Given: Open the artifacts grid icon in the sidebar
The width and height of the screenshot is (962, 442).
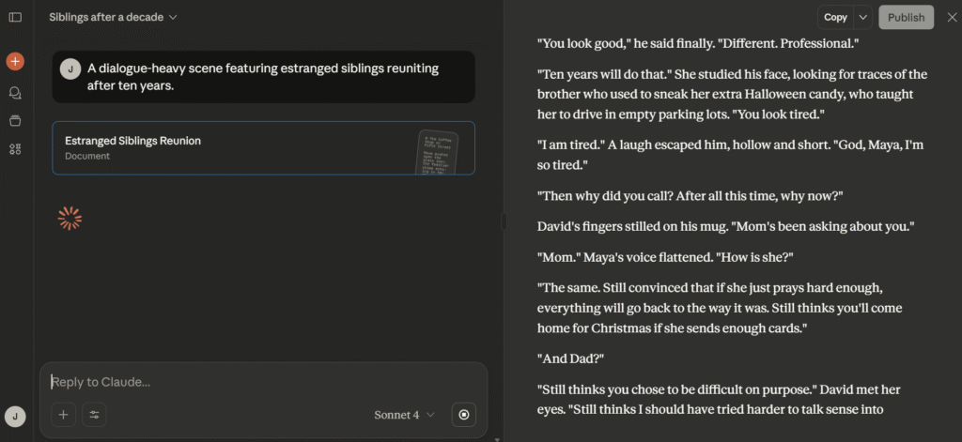Looking at the screenshot, I should [x=15, y=149].
